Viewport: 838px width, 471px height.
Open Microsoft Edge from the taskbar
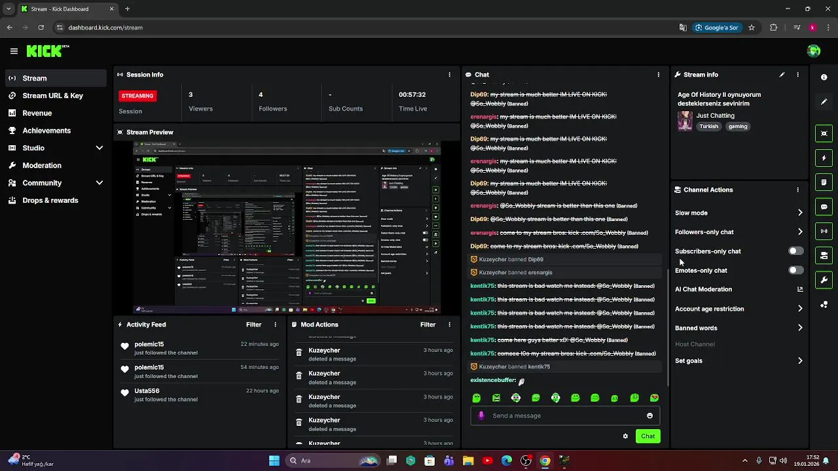(x=507, y=461)
